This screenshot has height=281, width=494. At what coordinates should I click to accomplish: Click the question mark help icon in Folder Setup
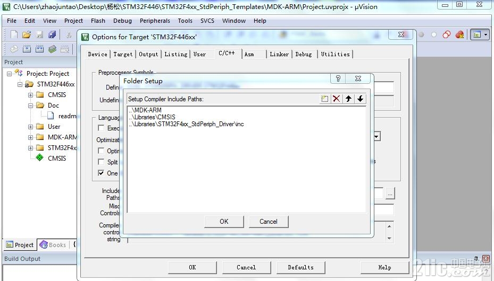pyautogui.click(x=338, y=78)
